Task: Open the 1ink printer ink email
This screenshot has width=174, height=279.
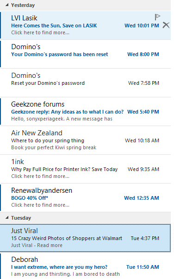Action: point(85,169)
